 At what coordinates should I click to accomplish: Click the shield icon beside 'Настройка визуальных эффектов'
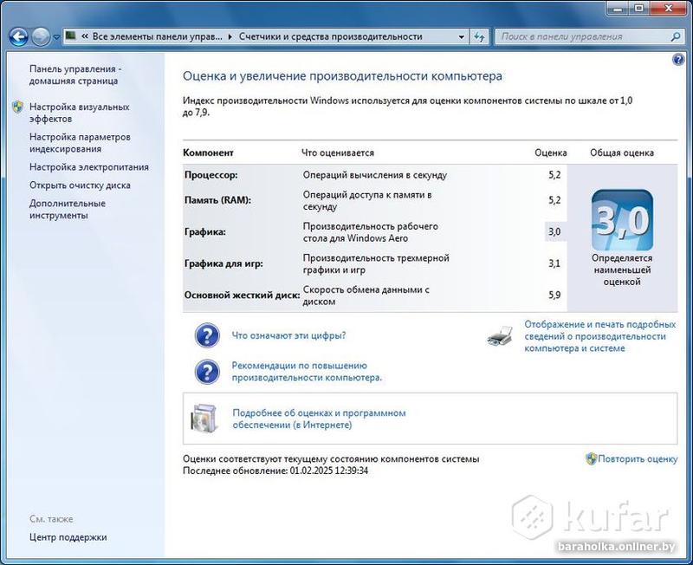[17, 107]
